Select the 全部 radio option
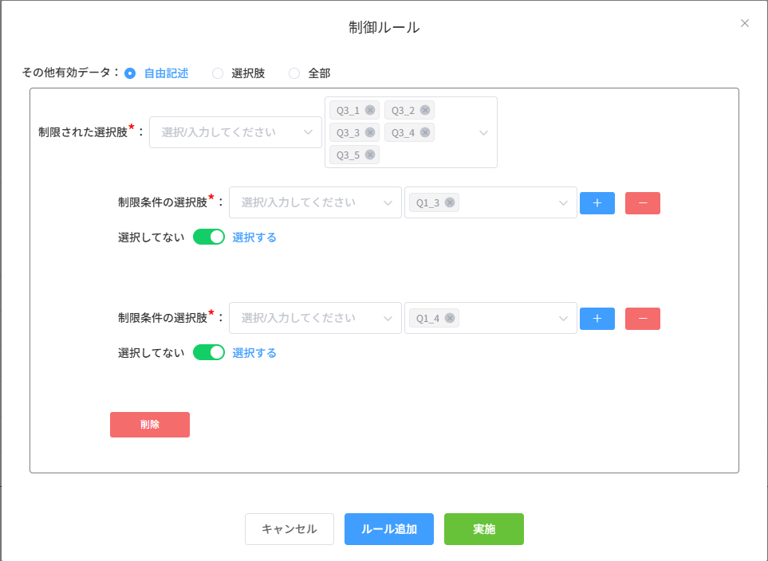The height and width of the screenshot is (561, 768). (x=294, y=73)
